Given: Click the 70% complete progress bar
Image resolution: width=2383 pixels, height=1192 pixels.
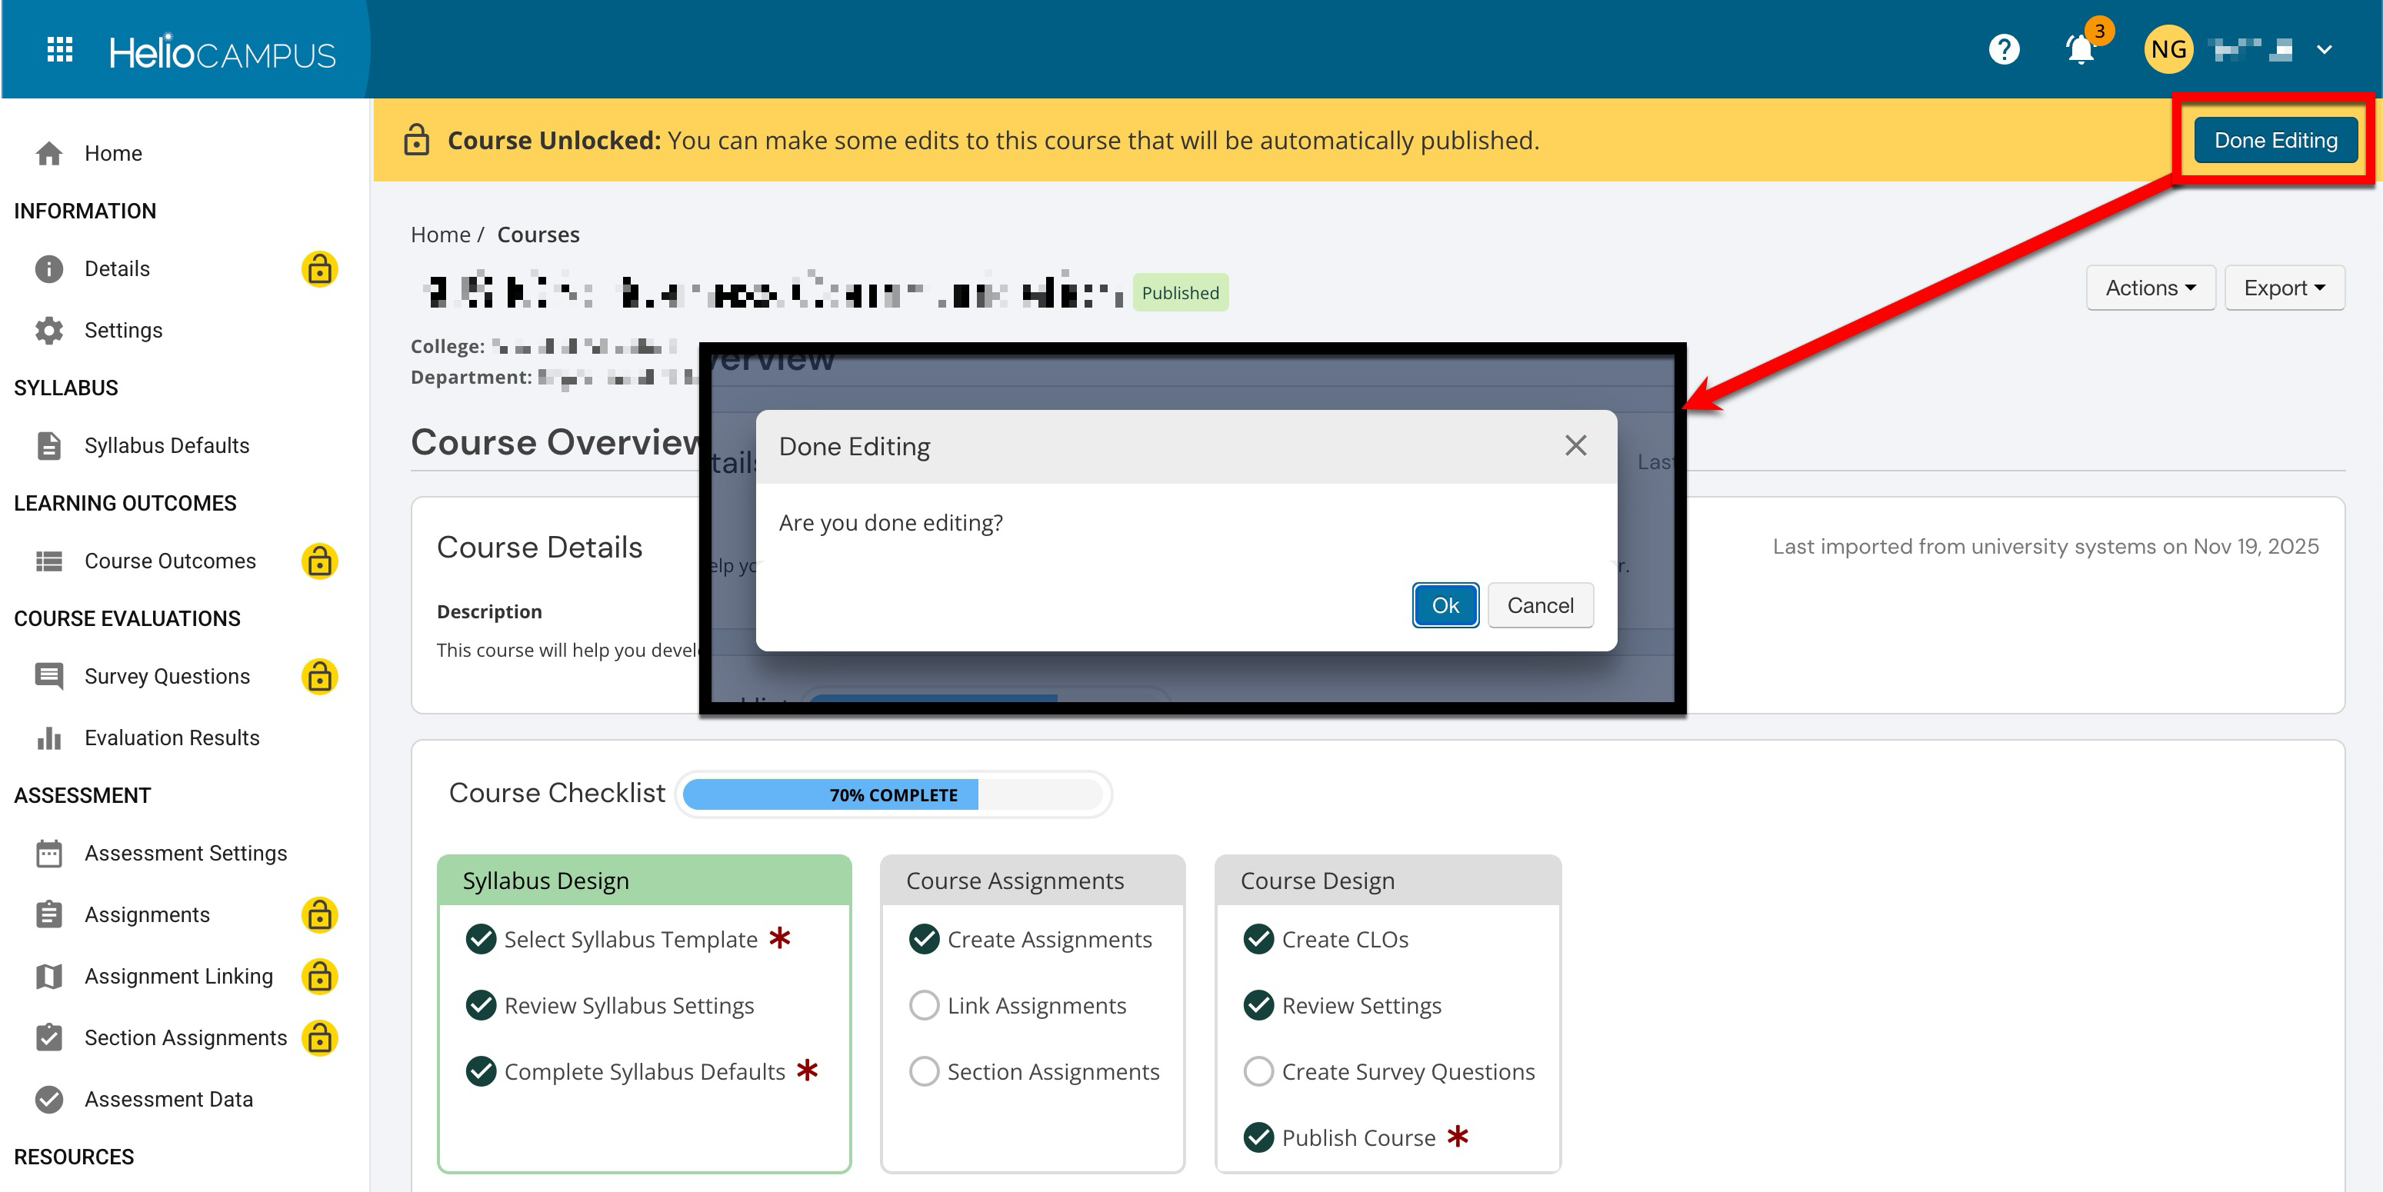Looking at the screenshot, I should coord(893,795).
